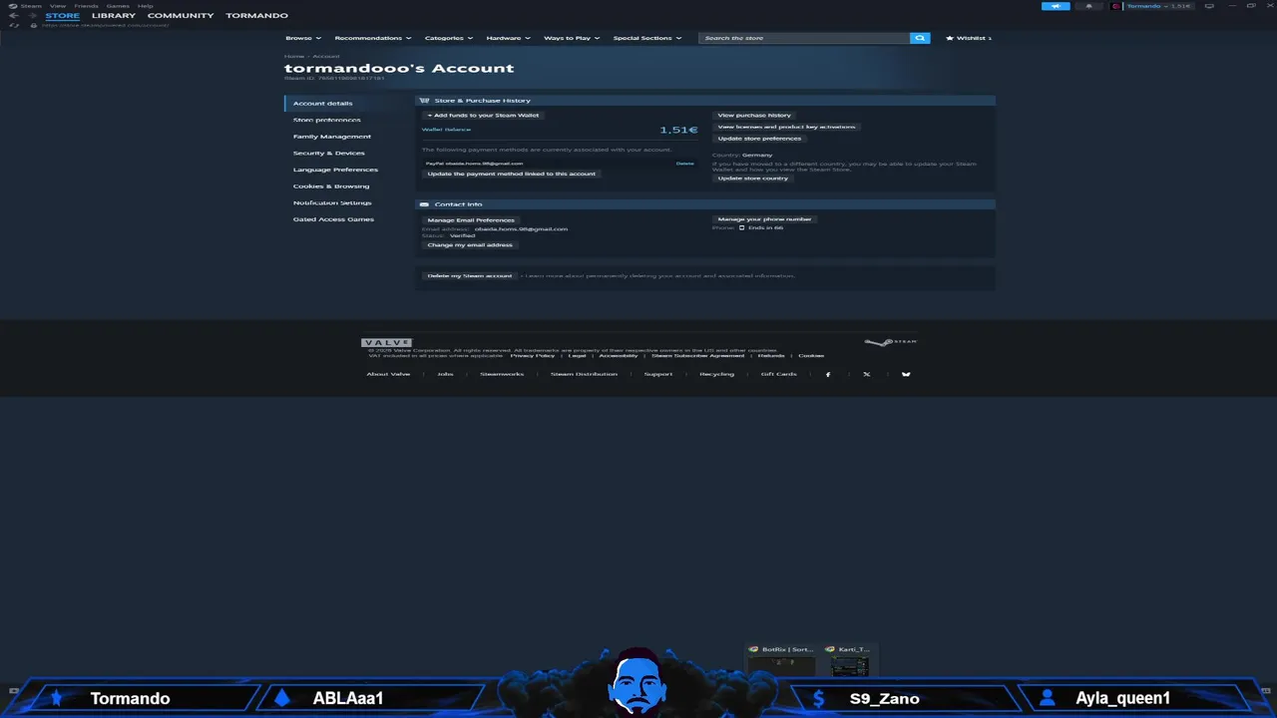
Task: Switch to the STORE tab
Action: tap(62, 16)
